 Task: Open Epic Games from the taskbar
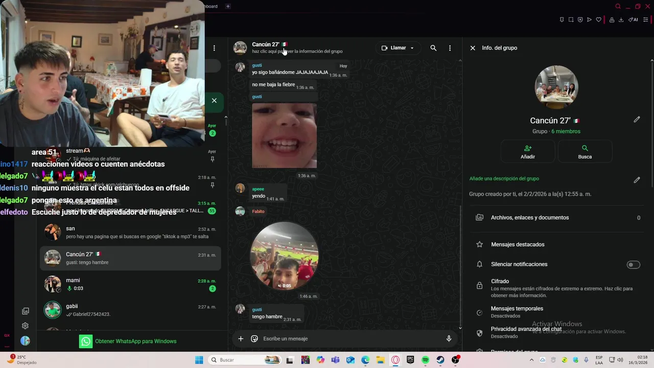pyautogui.click(x=410, y=360)
